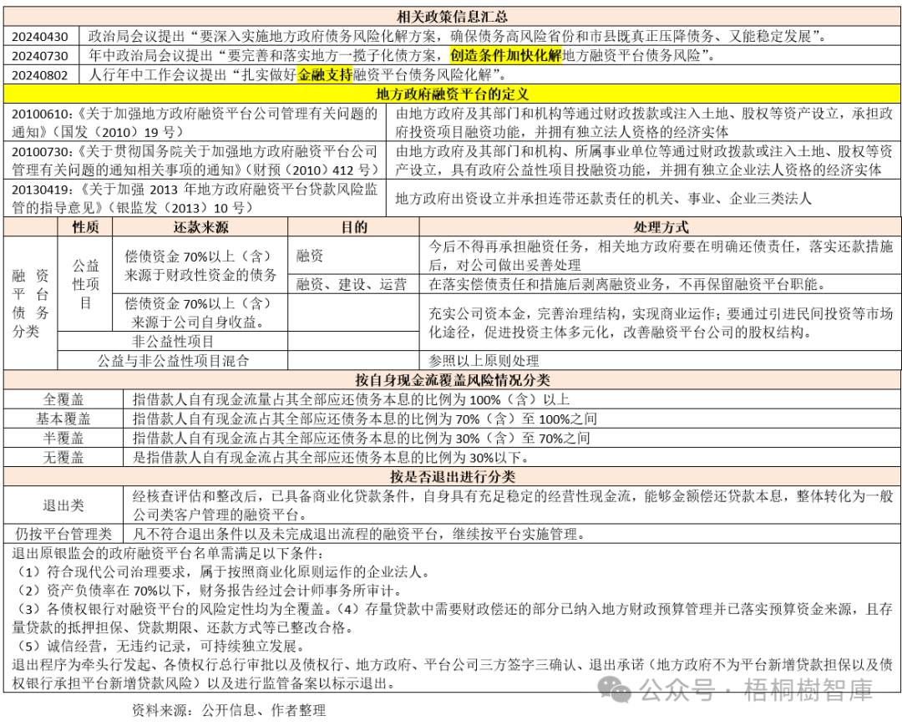The image size is (902, 726).
Task: Click the description containing '30%（含）至 70%之间'
Action: tap(362, 439)
